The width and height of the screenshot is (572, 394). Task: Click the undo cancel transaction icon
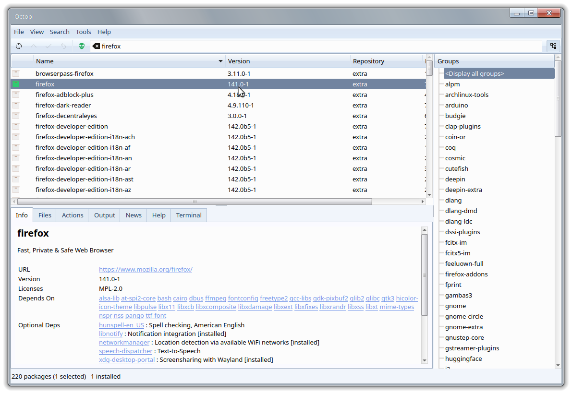coord(63,46)
